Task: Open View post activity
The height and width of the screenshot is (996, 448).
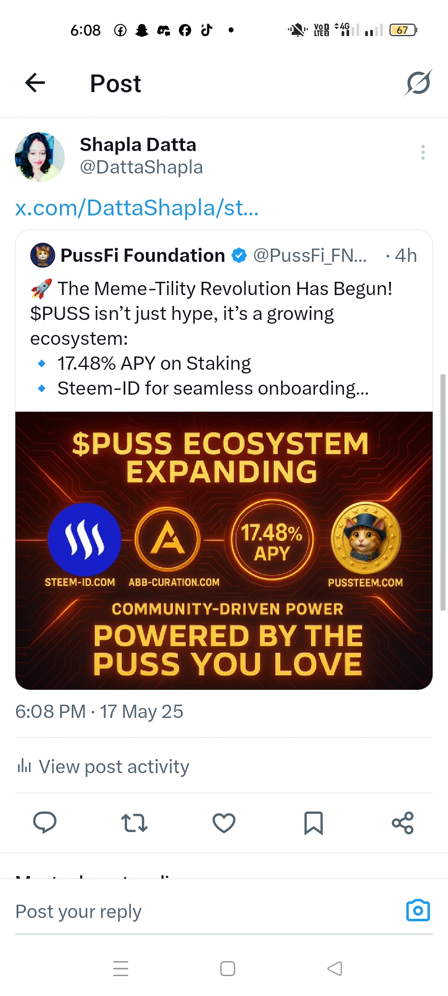Action: point(103,766)
